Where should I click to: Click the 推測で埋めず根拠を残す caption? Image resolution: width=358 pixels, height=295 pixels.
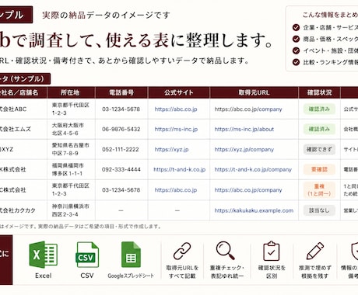coord(315,272)
